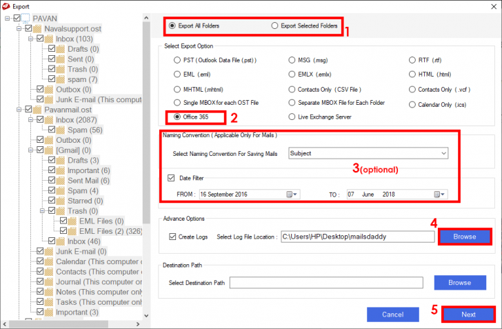502x329 pixels.
Task: Click the log file location path field
Action: [358, 237]
